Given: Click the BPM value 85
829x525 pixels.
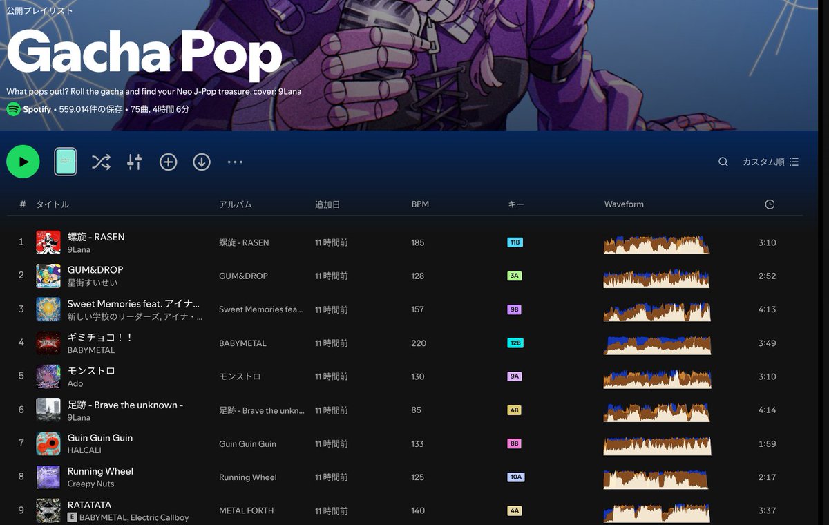Looking at the screenshot, I should [x=416, y=410].
